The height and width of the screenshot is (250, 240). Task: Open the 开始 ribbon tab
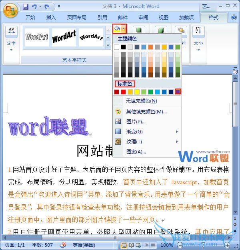(x=30, y=17)
